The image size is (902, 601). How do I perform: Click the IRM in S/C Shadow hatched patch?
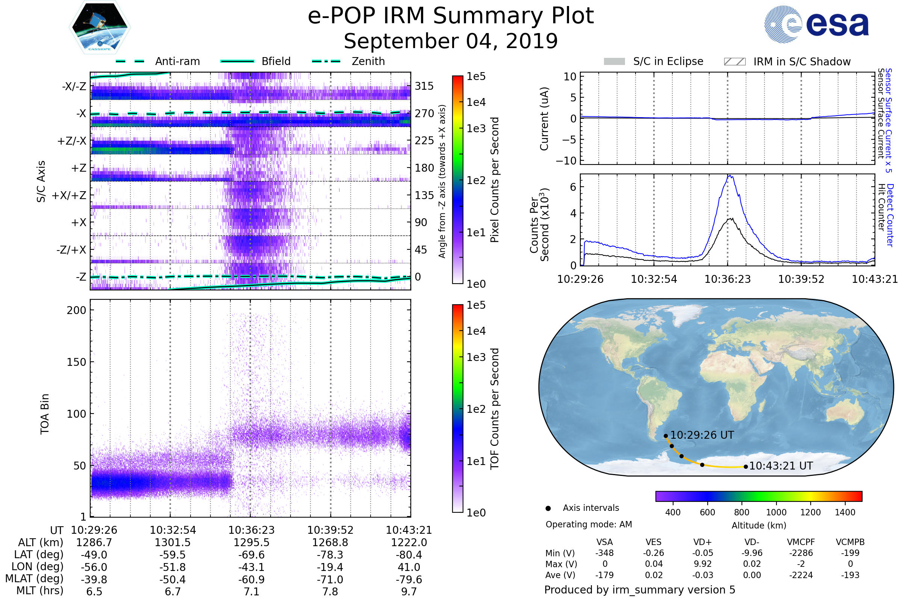(734, 62)
